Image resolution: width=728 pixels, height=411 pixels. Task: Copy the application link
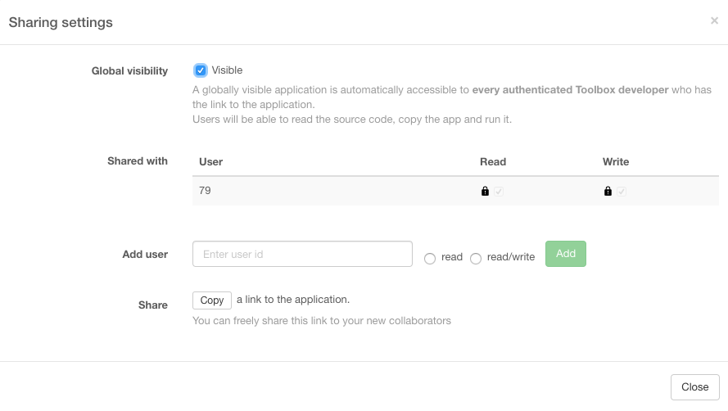pyautogui.click(x=212, y=300)
